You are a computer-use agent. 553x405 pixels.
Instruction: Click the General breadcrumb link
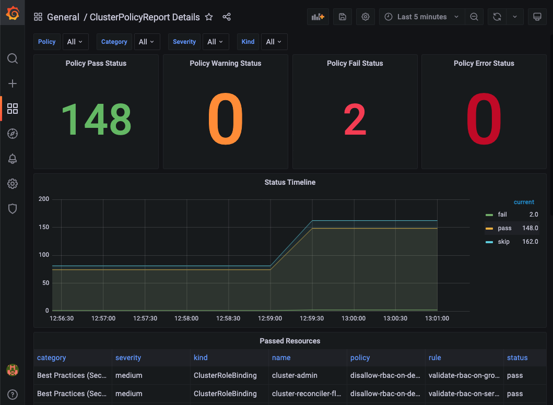[63, 17]
